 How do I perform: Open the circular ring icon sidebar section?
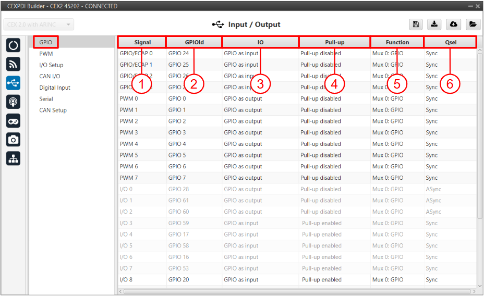pyautogui.click(x=14, y=45)
